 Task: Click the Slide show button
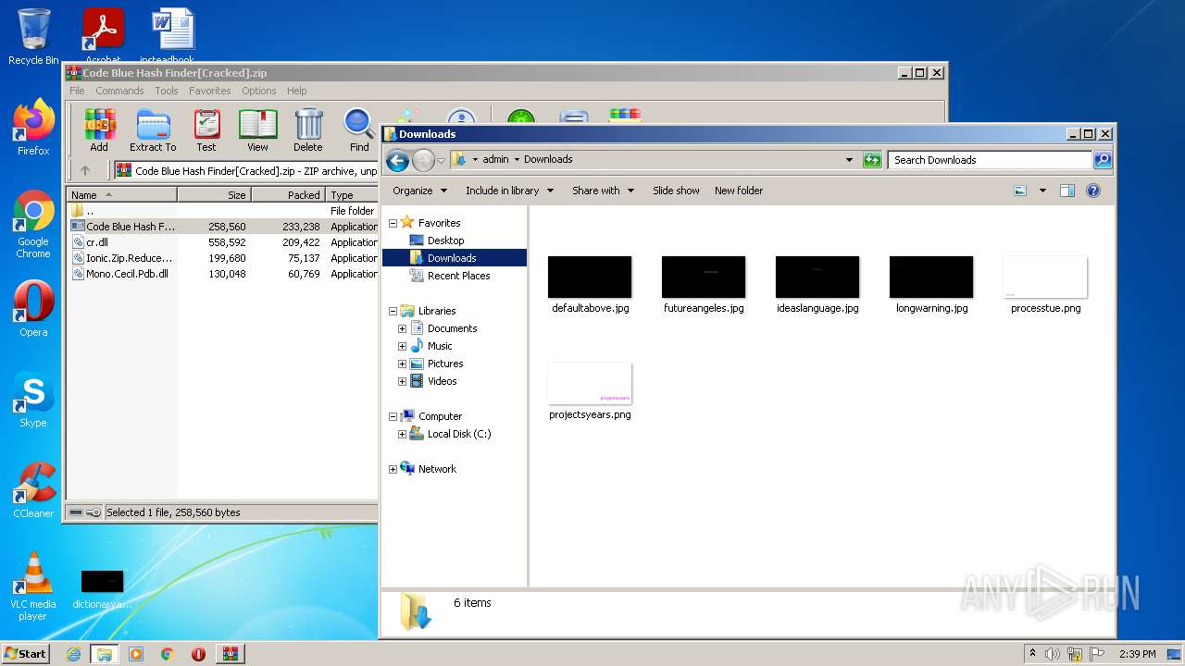tap(676, 191)
